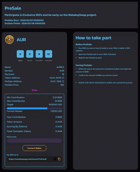Click Min Contribution value 0.01 BNB

coord(58,97)
